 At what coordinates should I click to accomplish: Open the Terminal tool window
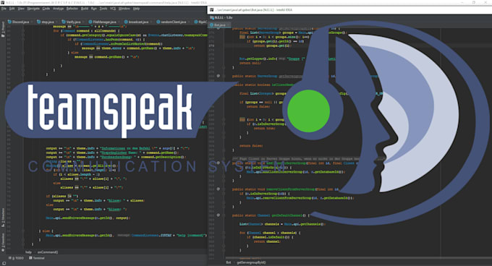pyautogui.click(x=37, y=258)
